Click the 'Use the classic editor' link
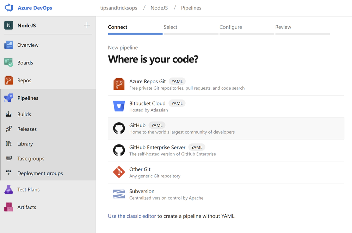This screenshot has width=352, height=233. (x=132, y=216)
